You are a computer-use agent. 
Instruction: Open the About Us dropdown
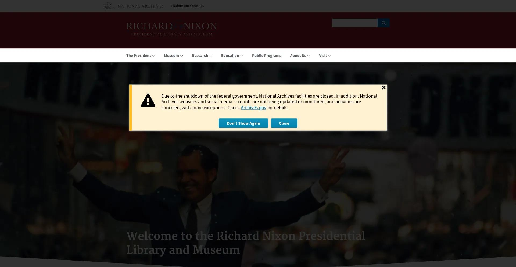pos(300,56)
